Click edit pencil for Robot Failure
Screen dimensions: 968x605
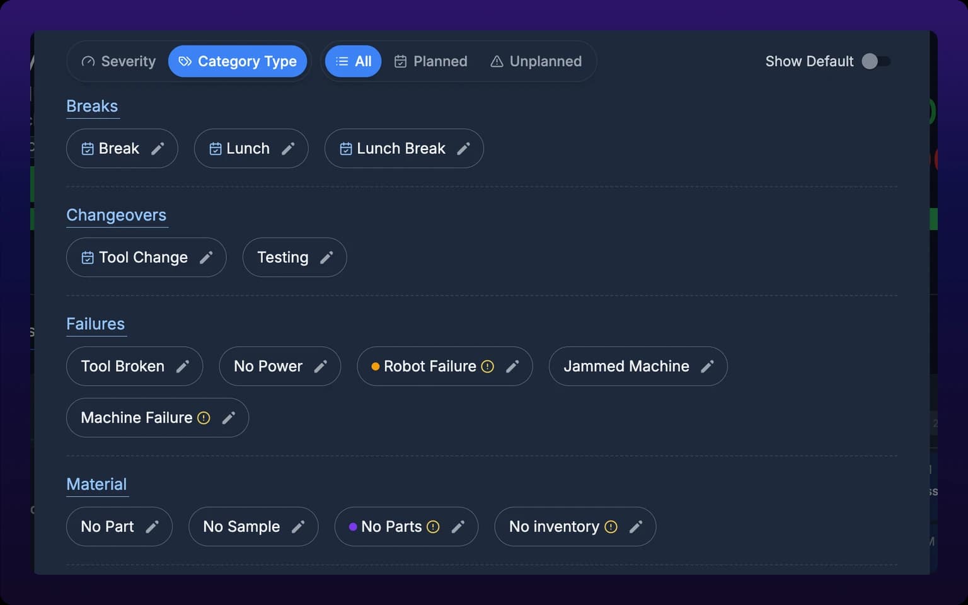(x=512, y=367)
